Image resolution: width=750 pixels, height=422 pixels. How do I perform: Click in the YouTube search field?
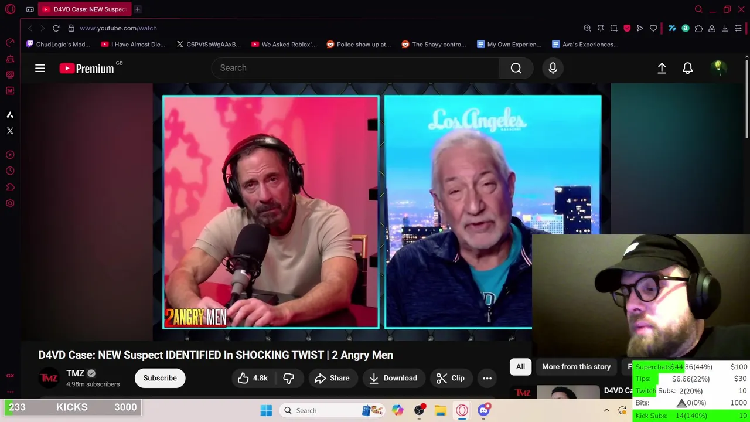pos(355,68)
